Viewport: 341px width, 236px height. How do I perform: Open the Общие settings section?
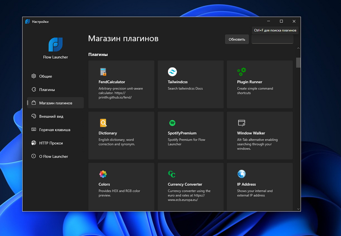[45, 76]
